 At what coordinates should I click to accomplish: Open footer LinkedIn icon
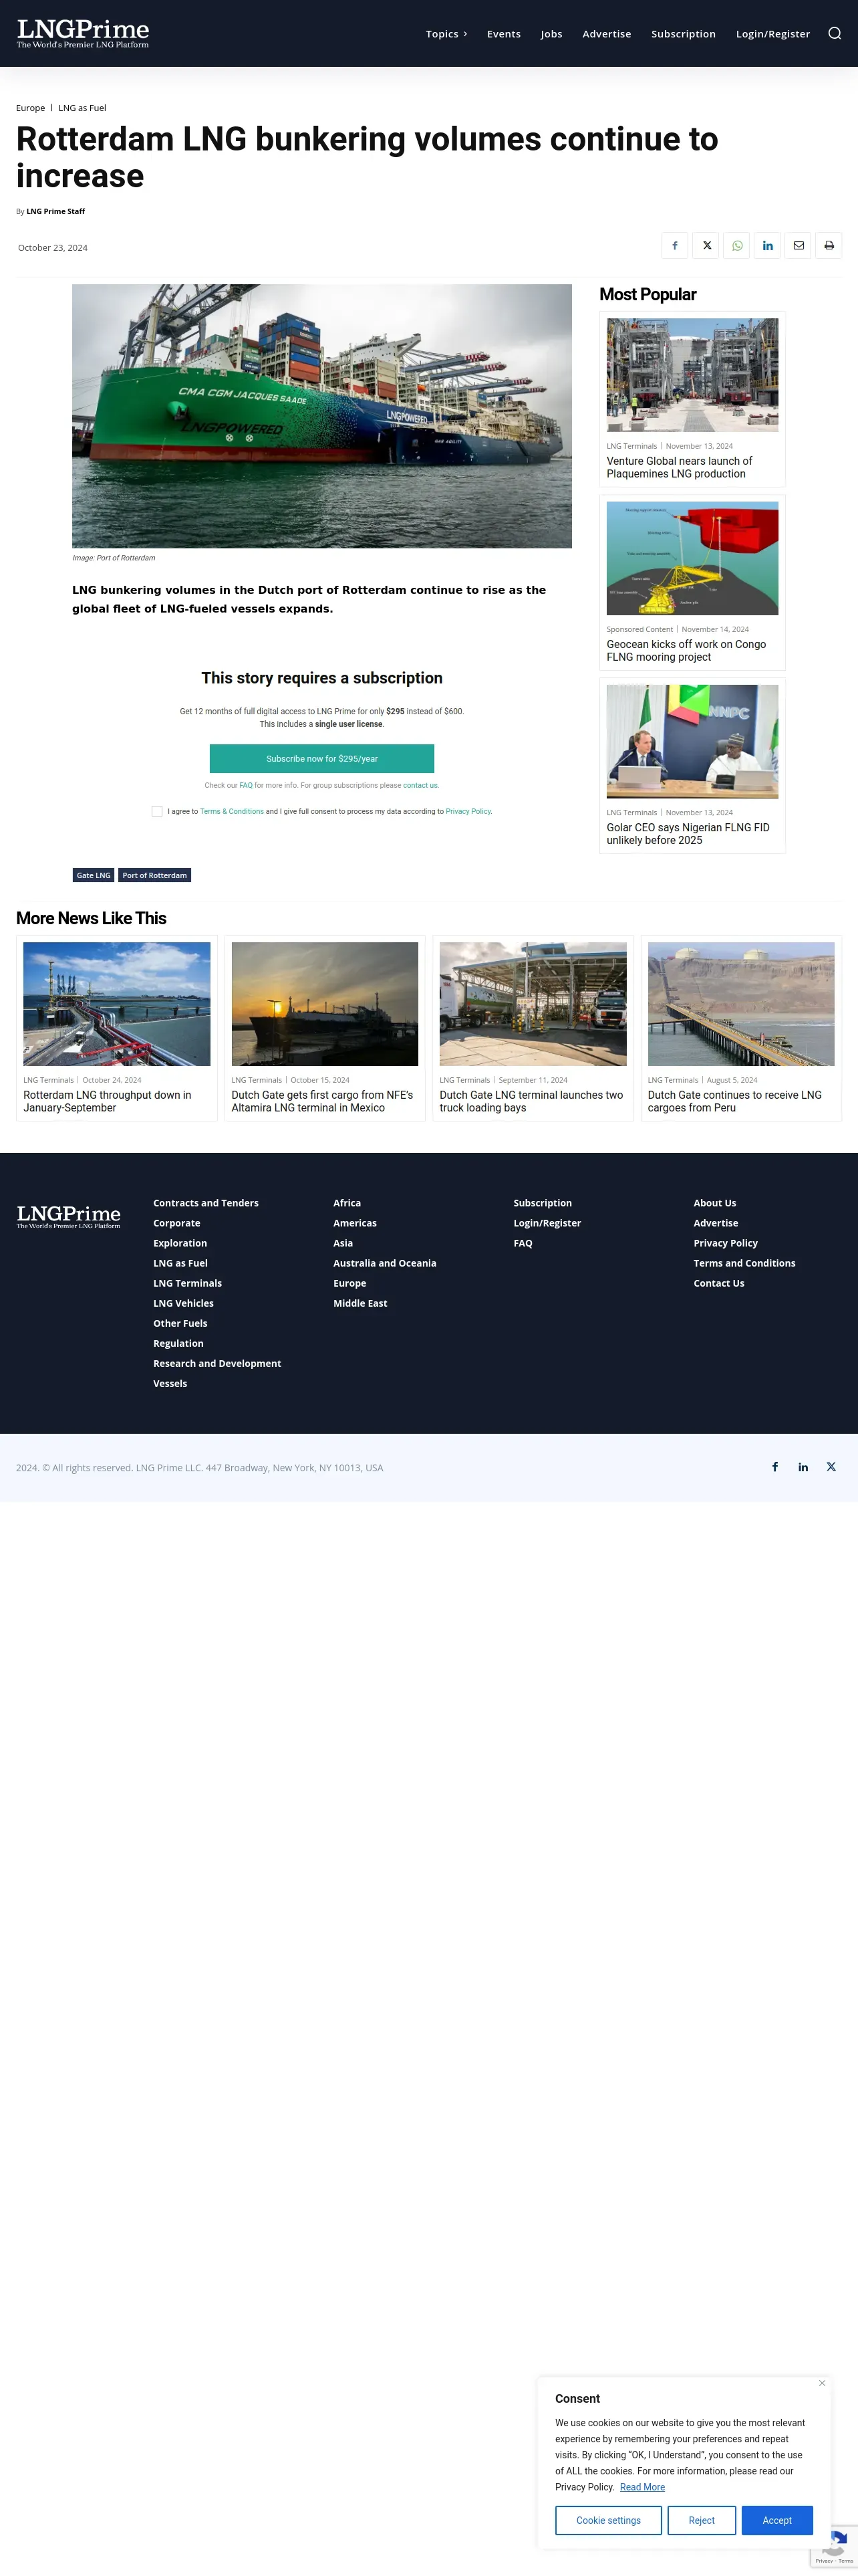point(803,1467)
